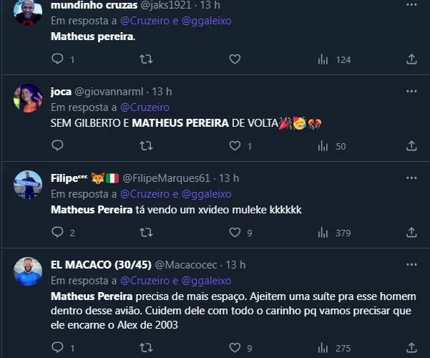This screenshot has height=358, width=430.
Task: Open more options on EL MACACO's tweet
Action: coord(411,265)
